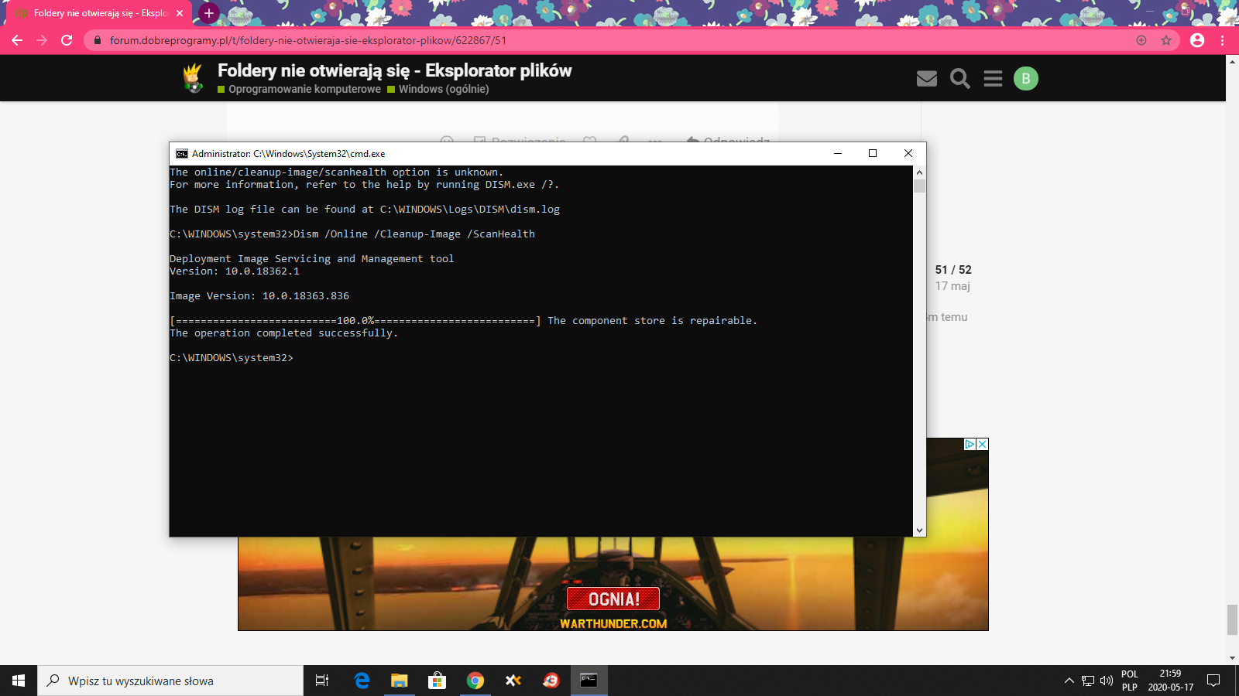
Task: Open Microsoft Store from taskbar
Action: pyautogui.click(x=438, y=681)
